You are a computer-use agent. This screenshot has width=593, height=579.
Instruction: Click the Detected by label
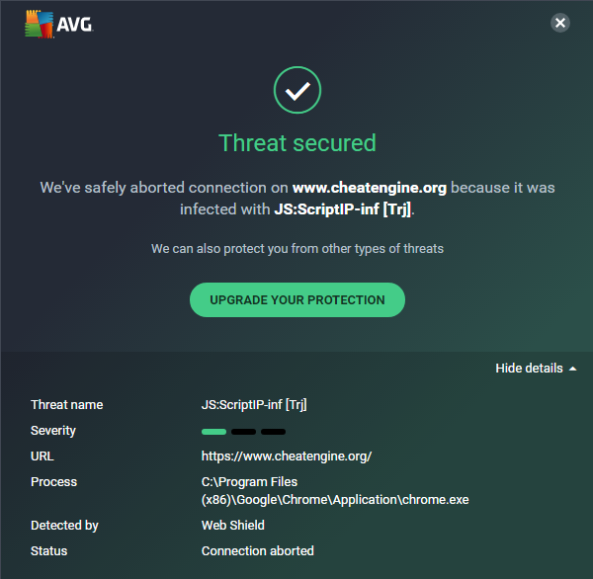[65, 526]
